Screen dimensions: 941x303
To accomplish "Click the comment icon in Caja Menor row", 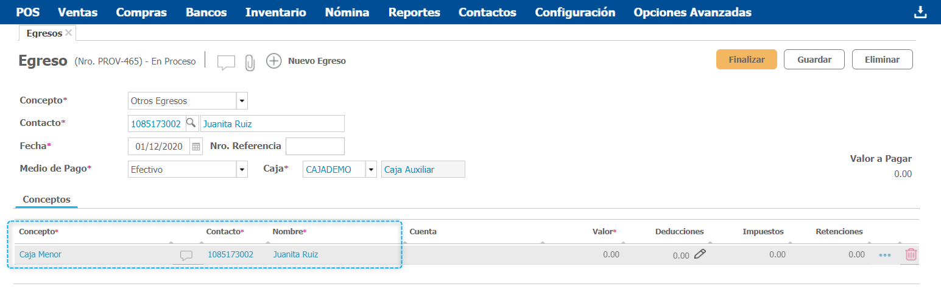I will 186,256.
